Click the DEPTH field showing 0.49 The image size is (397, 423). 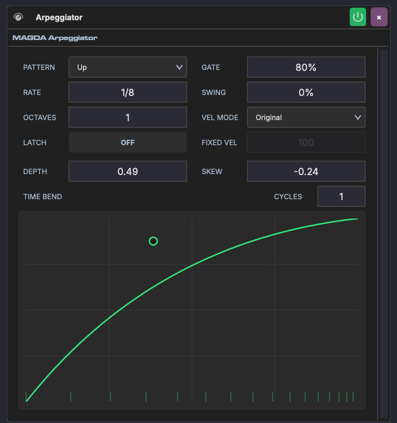tap(127, 171)
